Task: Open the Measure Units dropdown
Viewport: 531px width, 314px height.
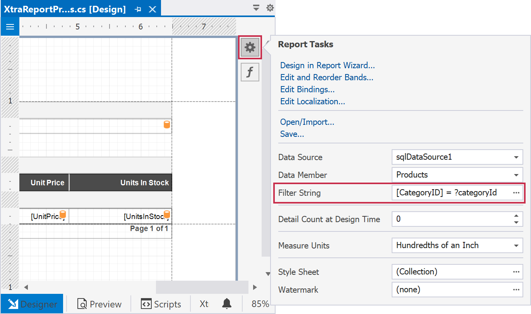Action: (x=516, y=245)
